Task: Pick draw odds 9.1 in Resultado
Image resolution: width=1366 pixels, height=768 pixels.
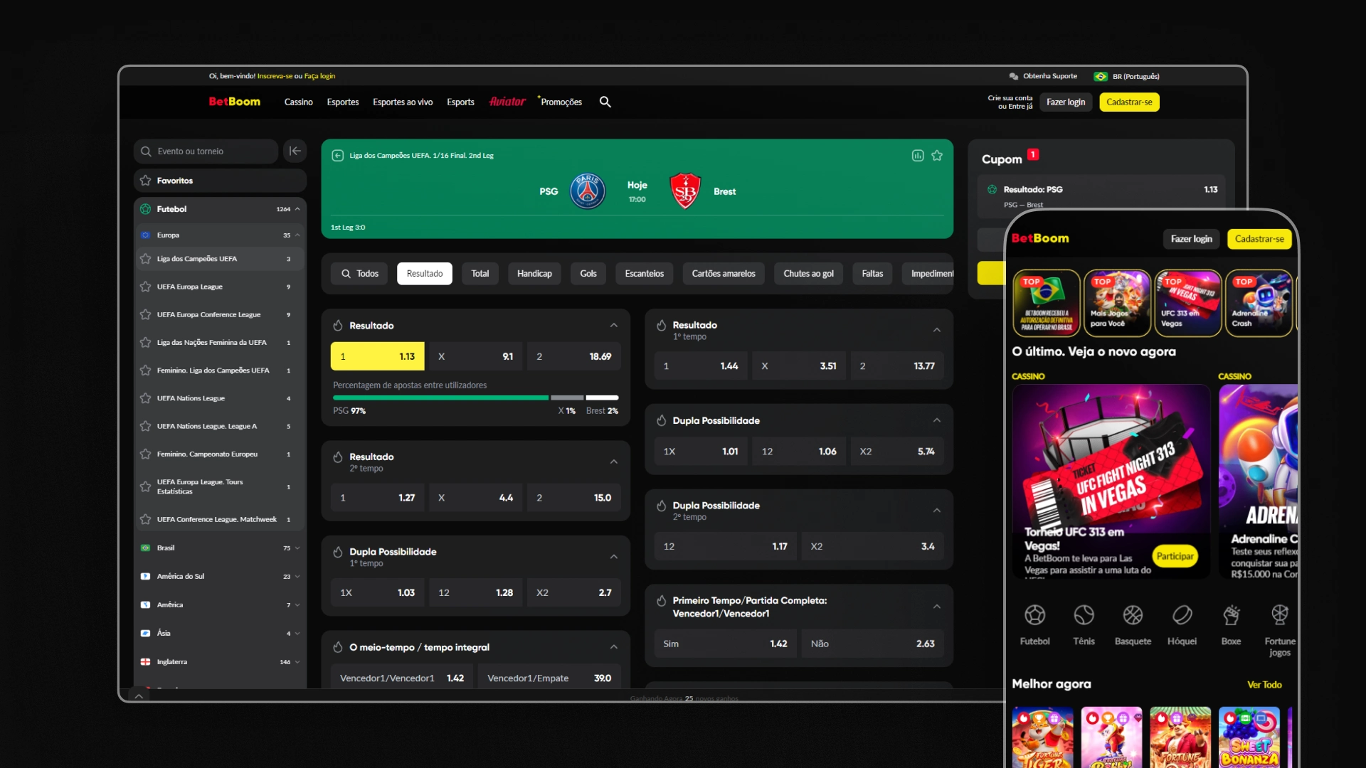Action: 475,356
